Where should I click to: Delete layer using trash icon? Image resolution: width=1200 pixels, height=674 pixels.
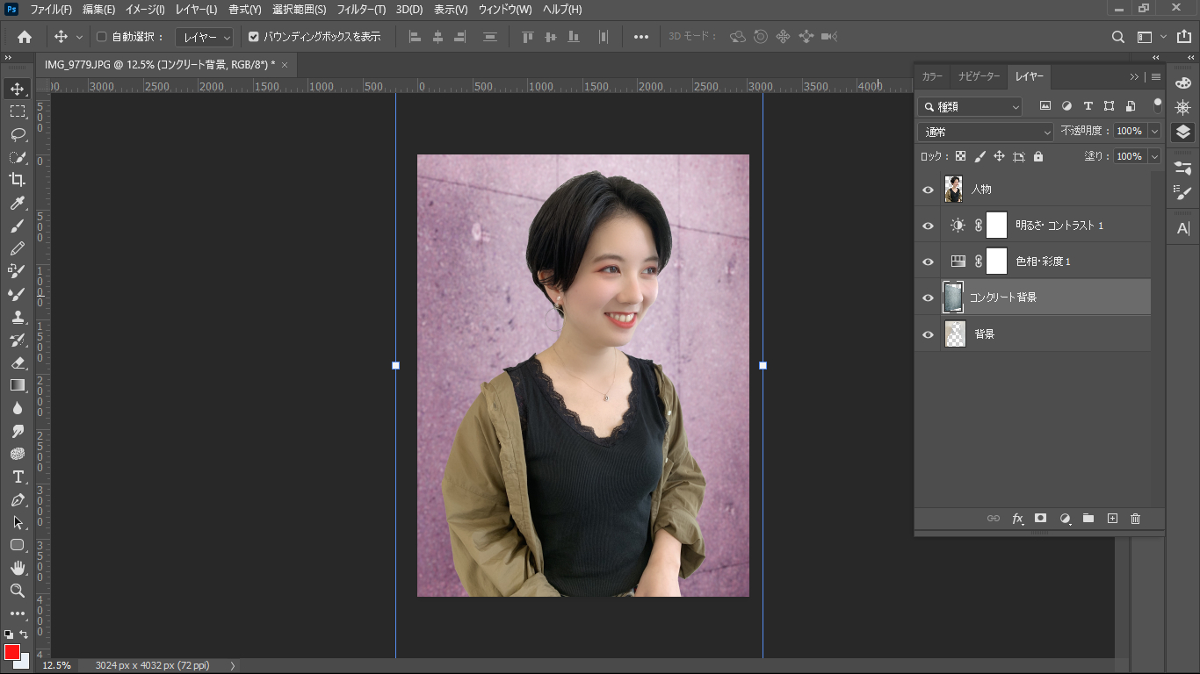tap(1135, 519)
